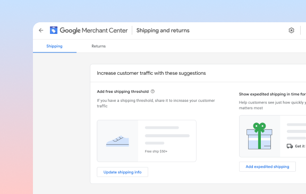Click the Google Merchant Center tag logo

[54, 30]
